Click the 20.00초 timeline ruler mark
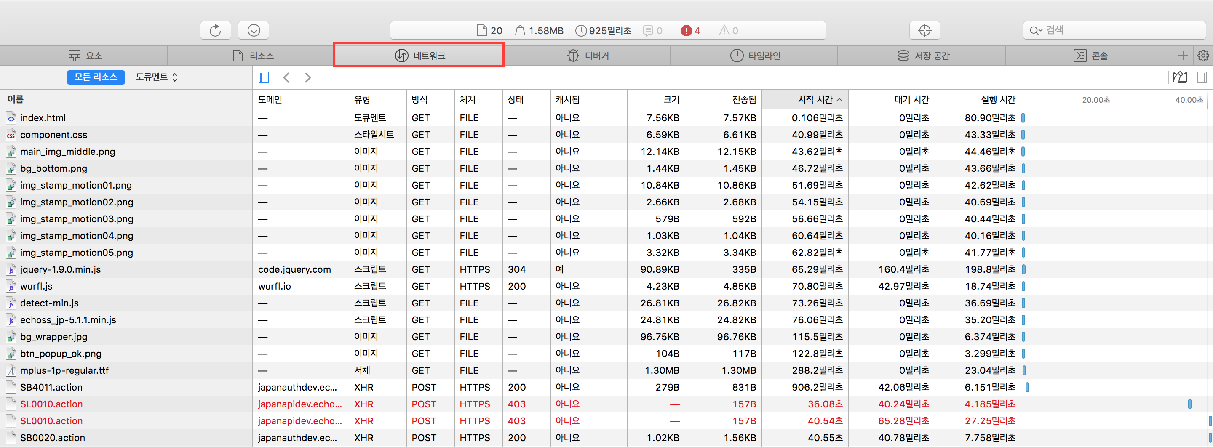 1096,100
